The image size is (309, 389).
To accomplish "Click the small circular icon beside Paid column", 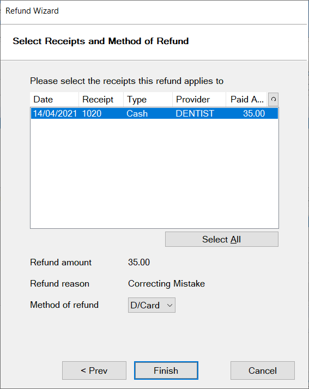I will click(x=273, y=99).
